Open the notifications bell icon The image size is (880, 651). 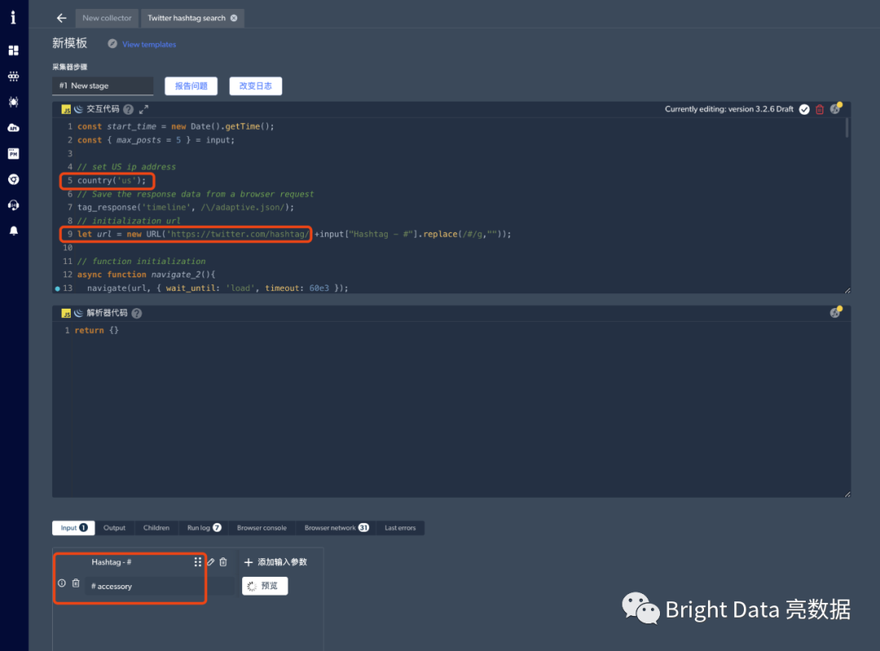pyautogui.click(x=14, y=231)
